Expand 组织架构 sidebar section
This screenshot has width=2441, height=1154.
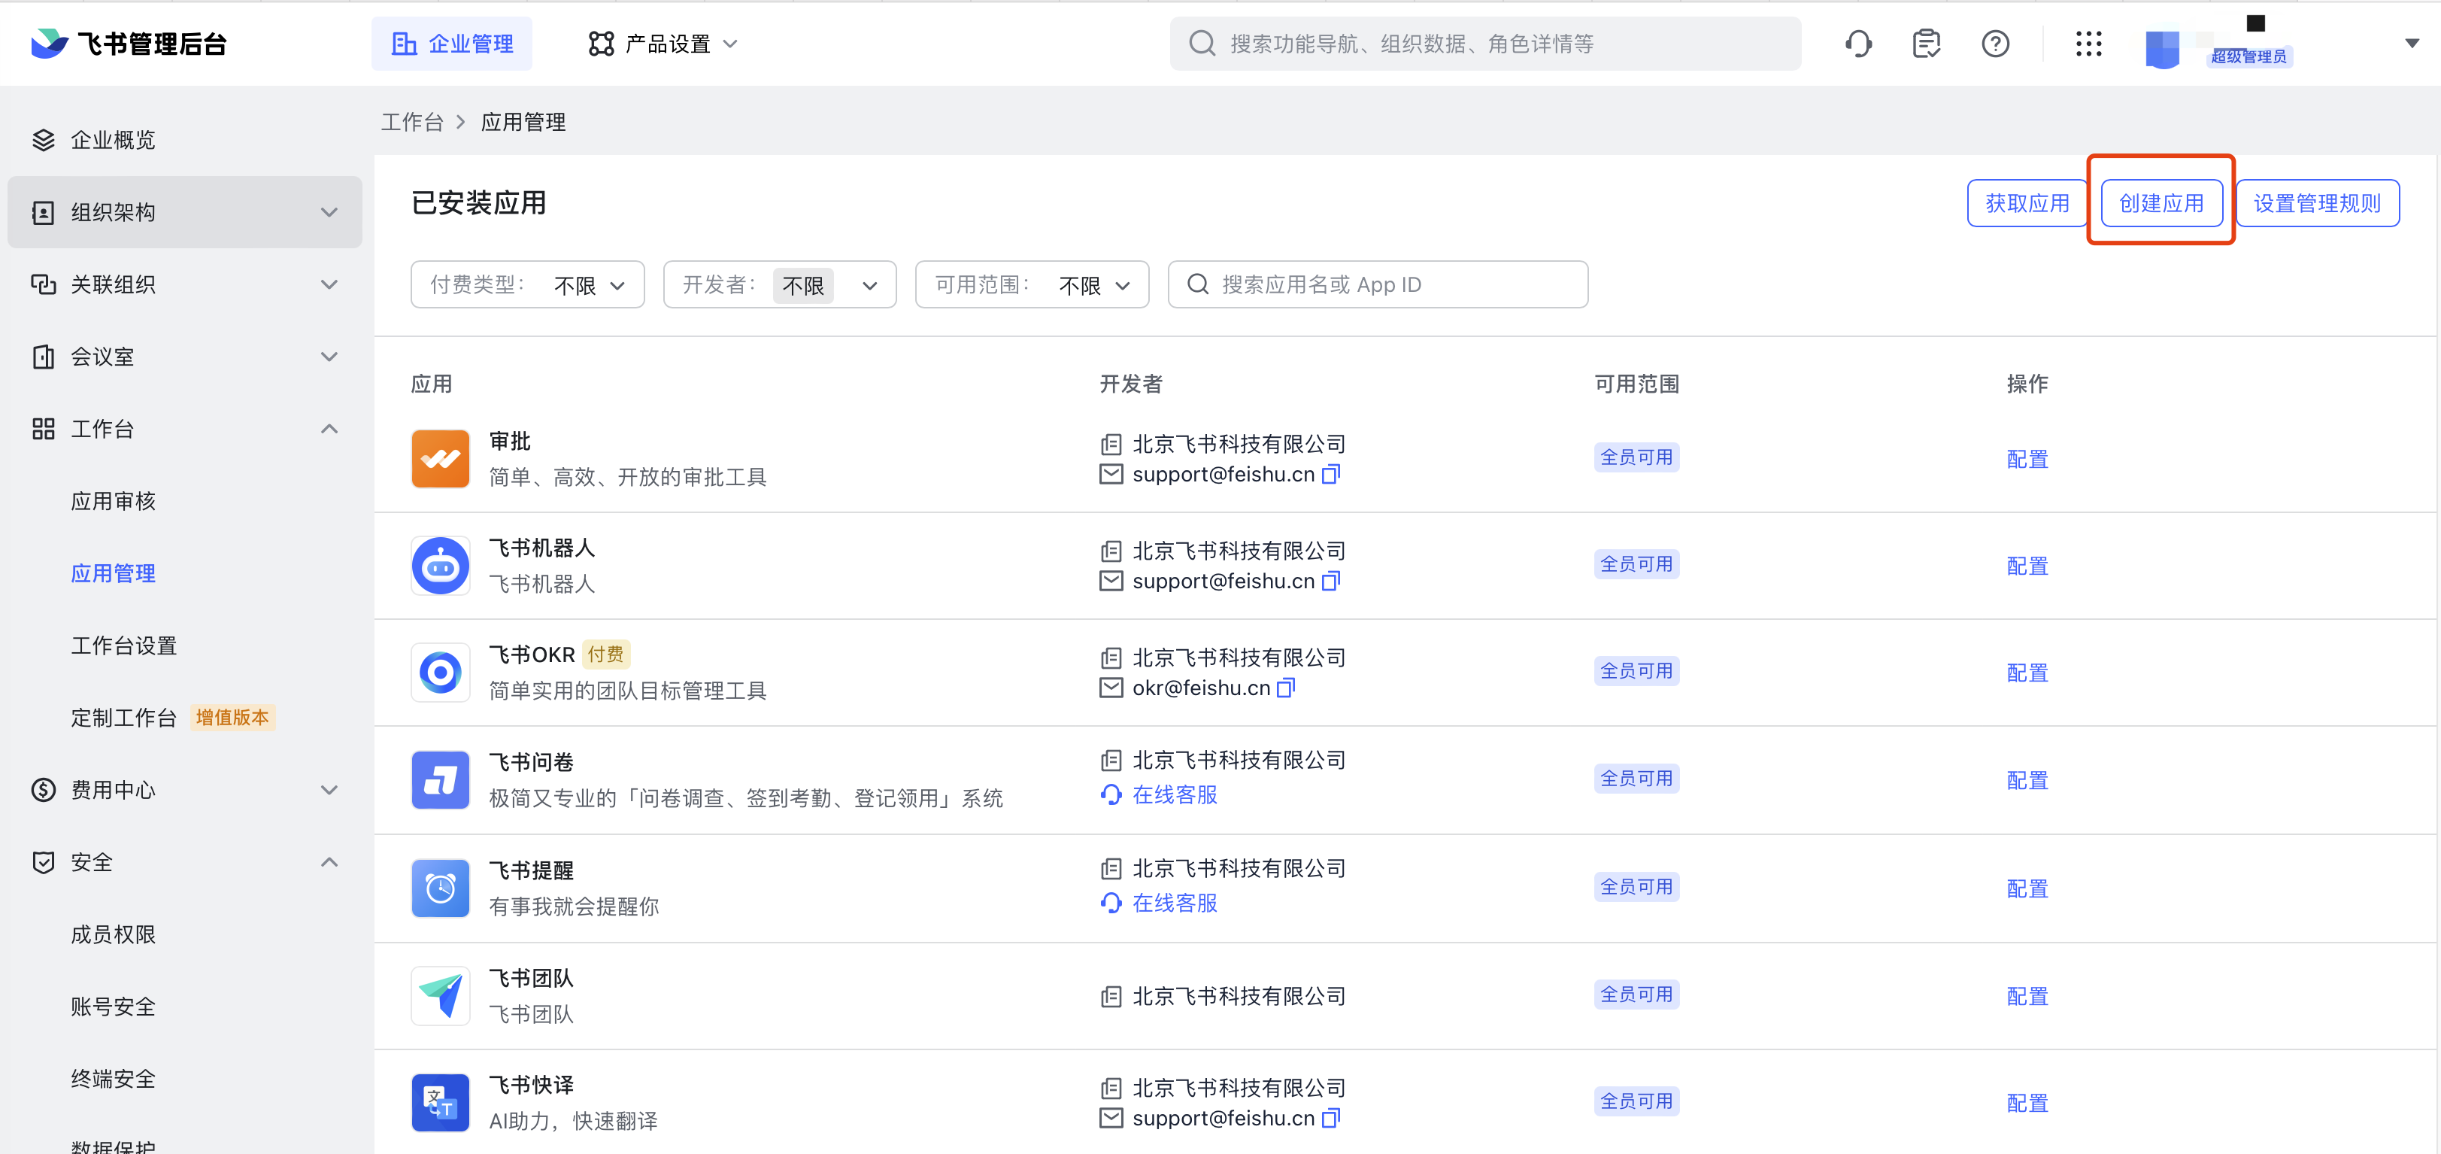pos(185,212)
